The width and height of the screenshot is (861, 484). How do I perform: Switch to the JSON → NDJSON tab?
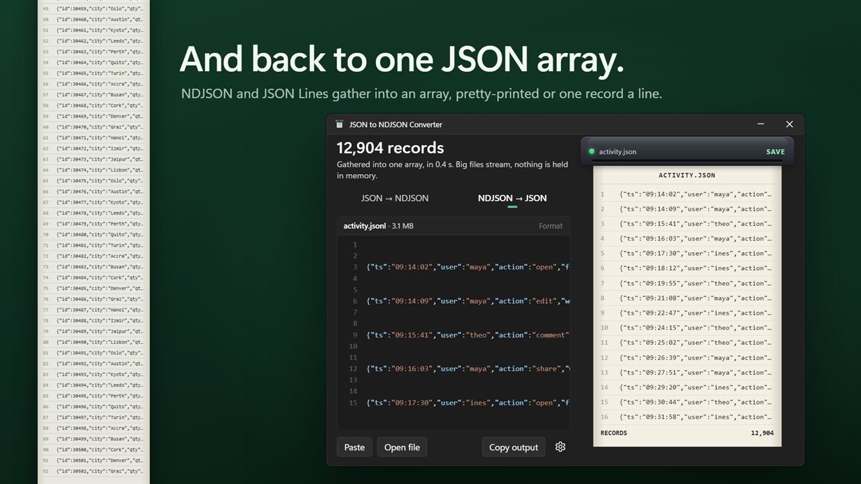click(x=395, y=198)
